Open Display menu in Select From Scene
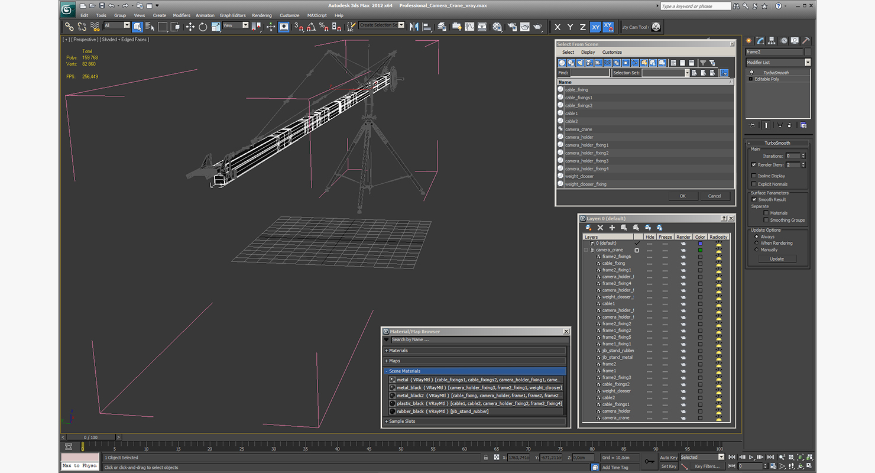 tap(588, 52)
